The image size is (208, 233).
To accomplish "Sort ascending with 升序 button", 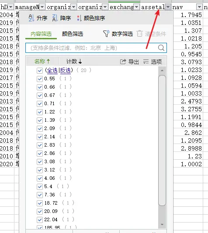I will 38,18.
